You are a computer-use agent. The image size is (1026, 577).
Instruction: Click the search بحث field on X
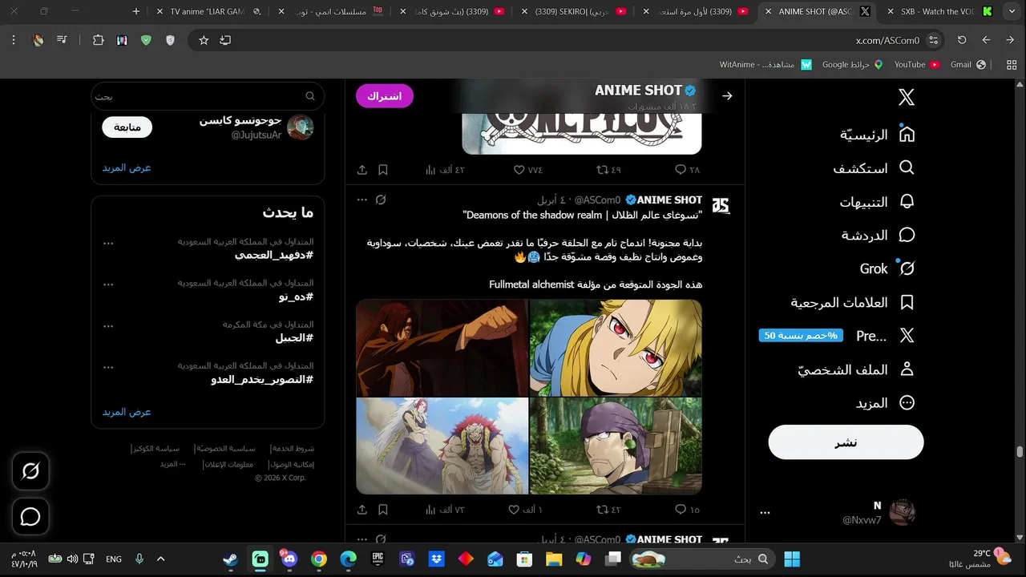[x=208, y=96]
